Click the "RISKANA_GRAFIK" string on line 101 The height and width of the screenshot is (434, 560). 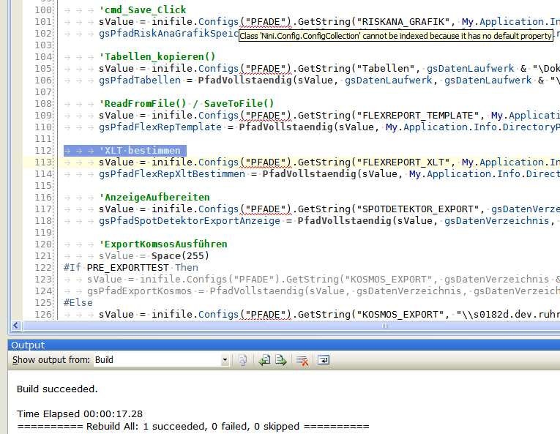pos(404,22)
